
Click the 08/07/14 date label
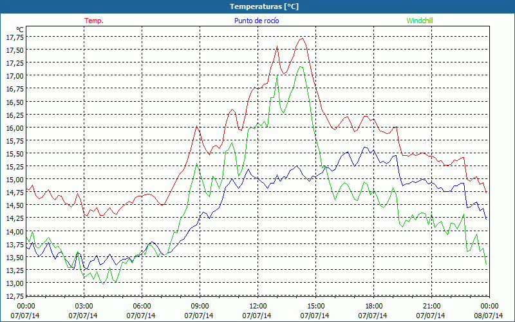click(x=489, y=316)
